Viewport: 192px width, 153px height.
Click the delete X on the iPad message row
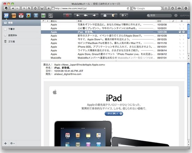point(183,32)
